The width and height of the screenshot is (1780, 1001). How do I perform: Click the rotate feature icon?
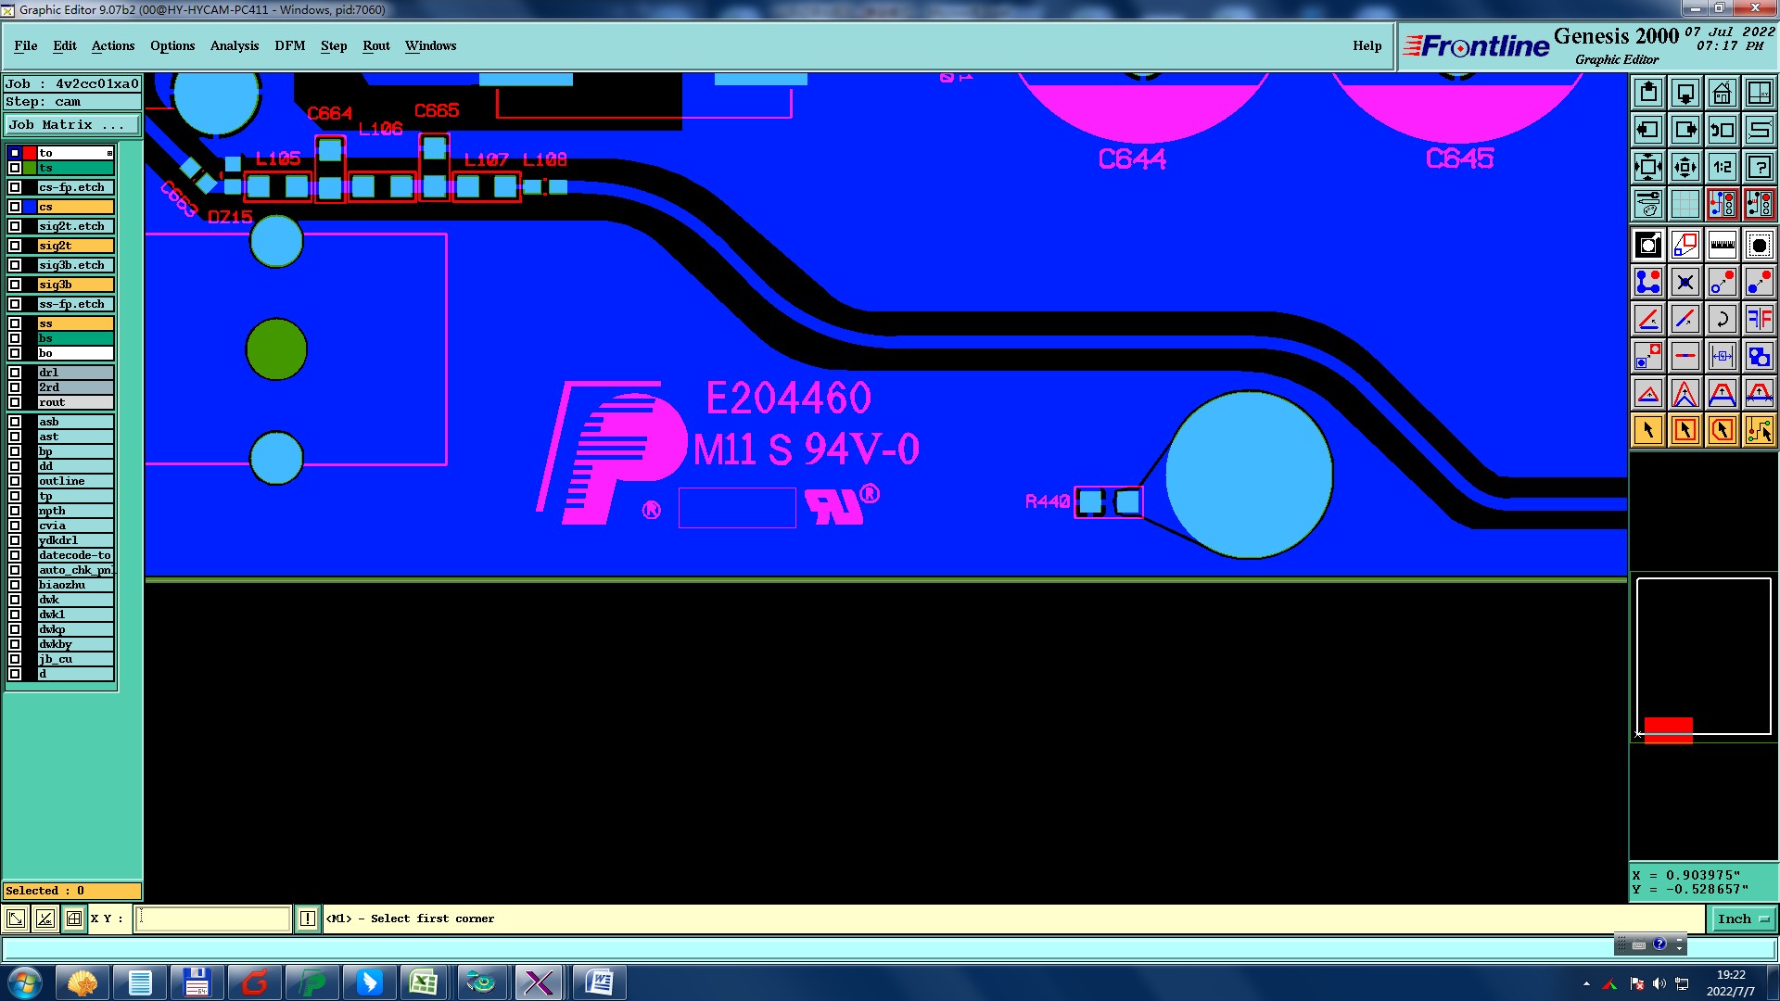pyautogui.click(x=1722, y=319)
